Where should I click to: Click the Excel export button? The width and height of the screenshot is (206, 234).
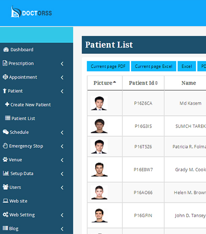[x=187, y=66]
